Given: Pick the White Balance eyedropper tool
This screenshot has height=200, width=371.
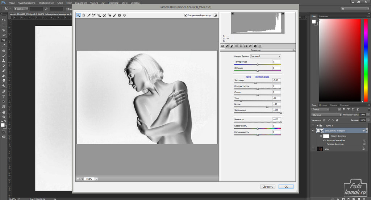Looking at the screenshot, I should click(88, 15).
